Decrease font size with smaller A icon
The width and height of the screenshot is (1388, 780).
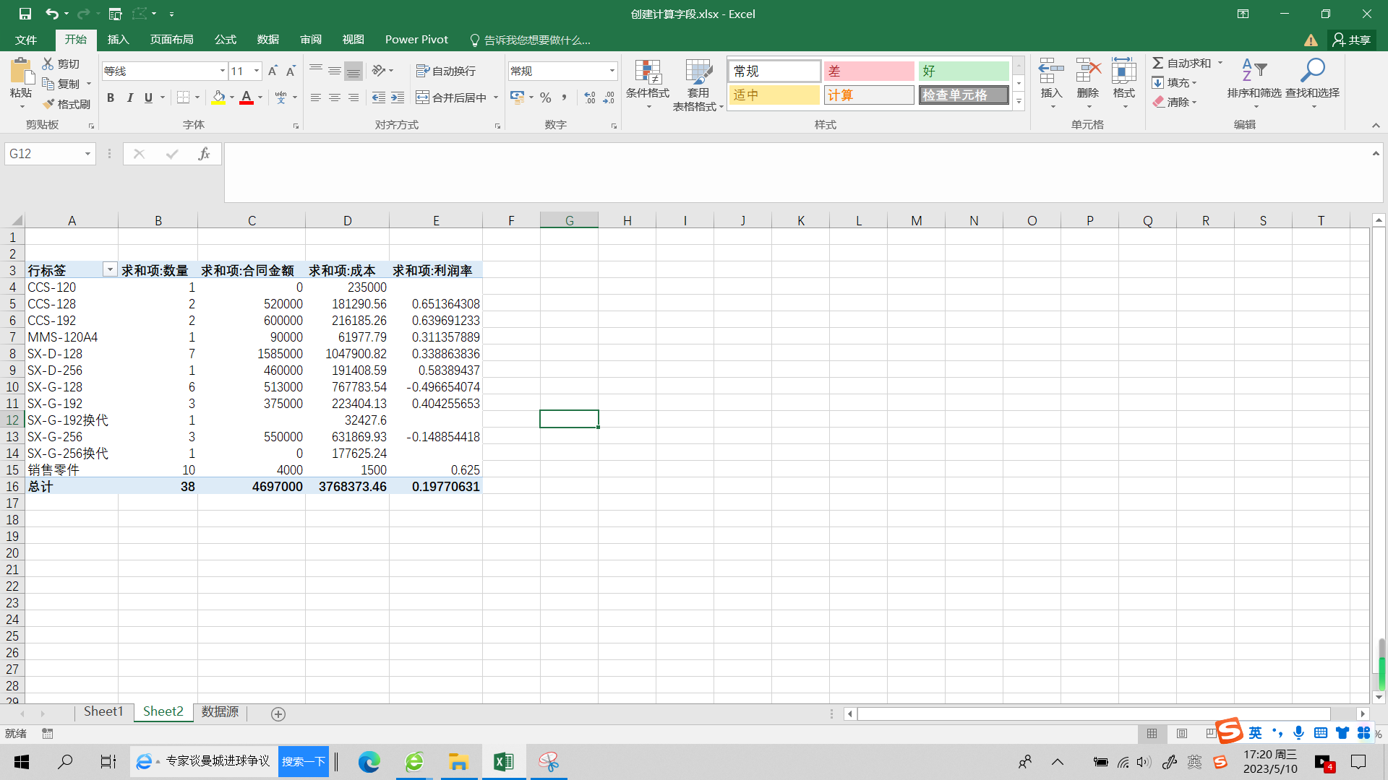(x=291, y=71)
